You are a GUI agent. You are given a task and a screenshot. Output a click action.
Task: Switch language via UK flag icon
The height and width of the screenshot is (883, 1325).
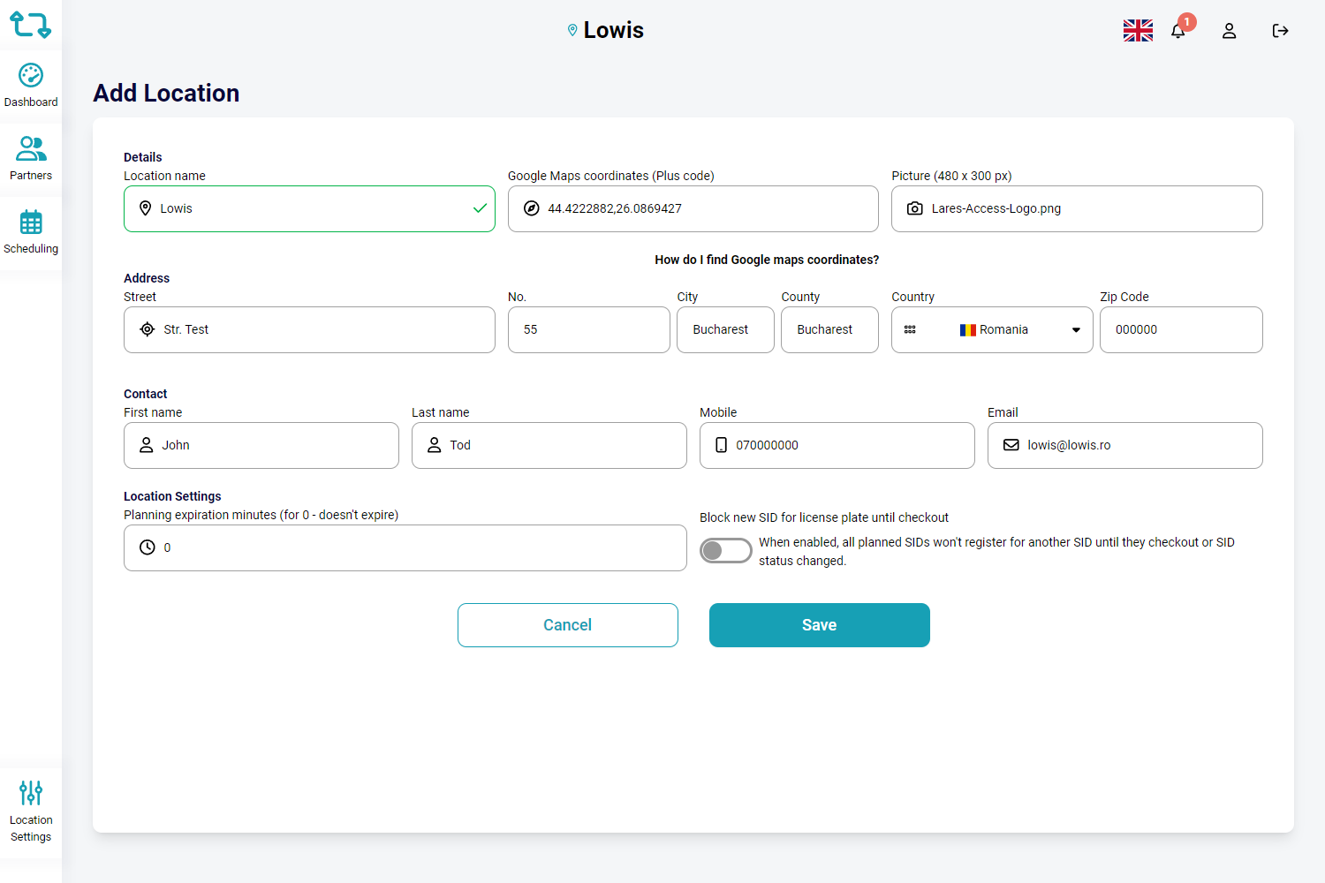click(1138, 31)
